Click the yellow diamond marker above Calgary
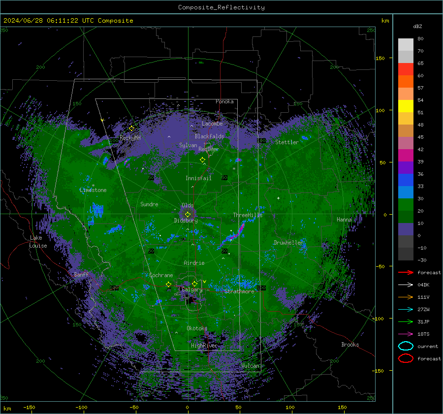The image size is (443, 414). click(x=194, y=284)
